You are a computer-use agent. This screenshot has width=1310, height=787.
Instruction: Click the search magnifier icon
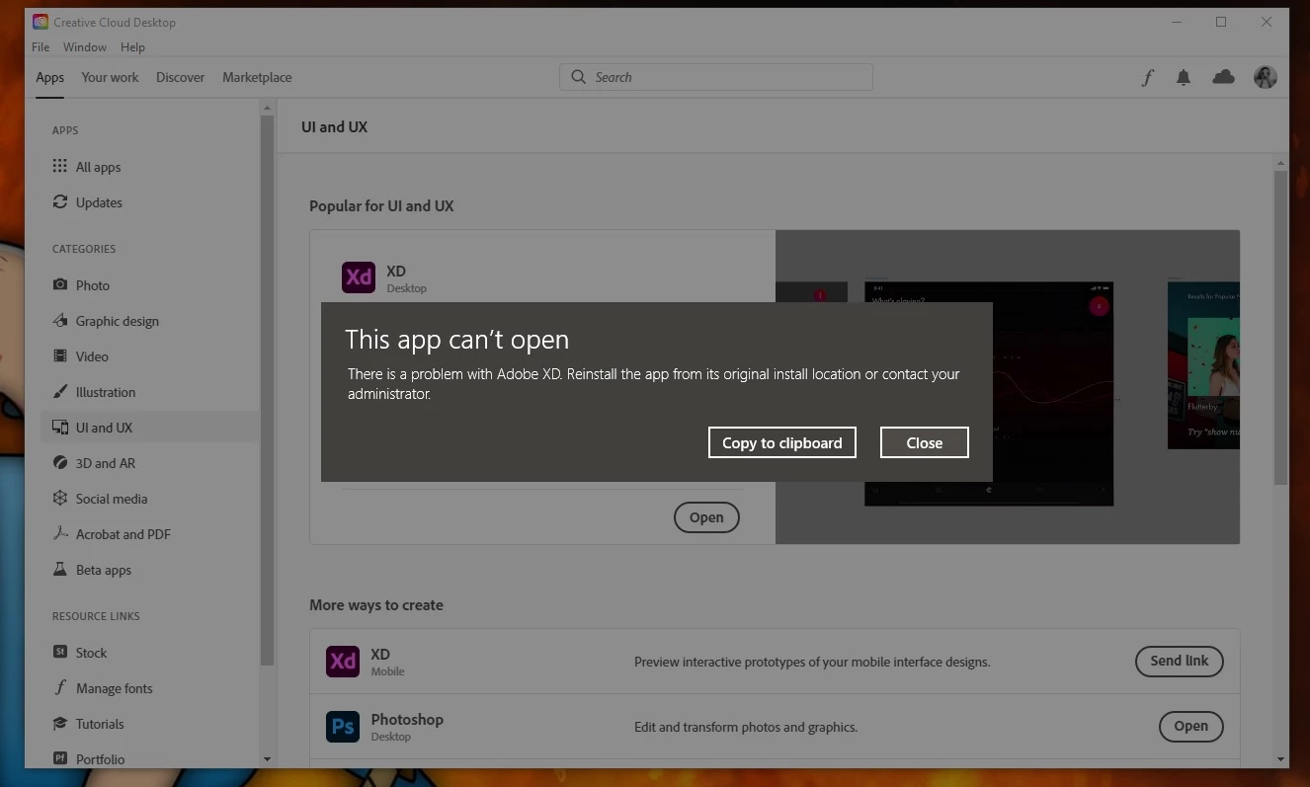point(579,77)
